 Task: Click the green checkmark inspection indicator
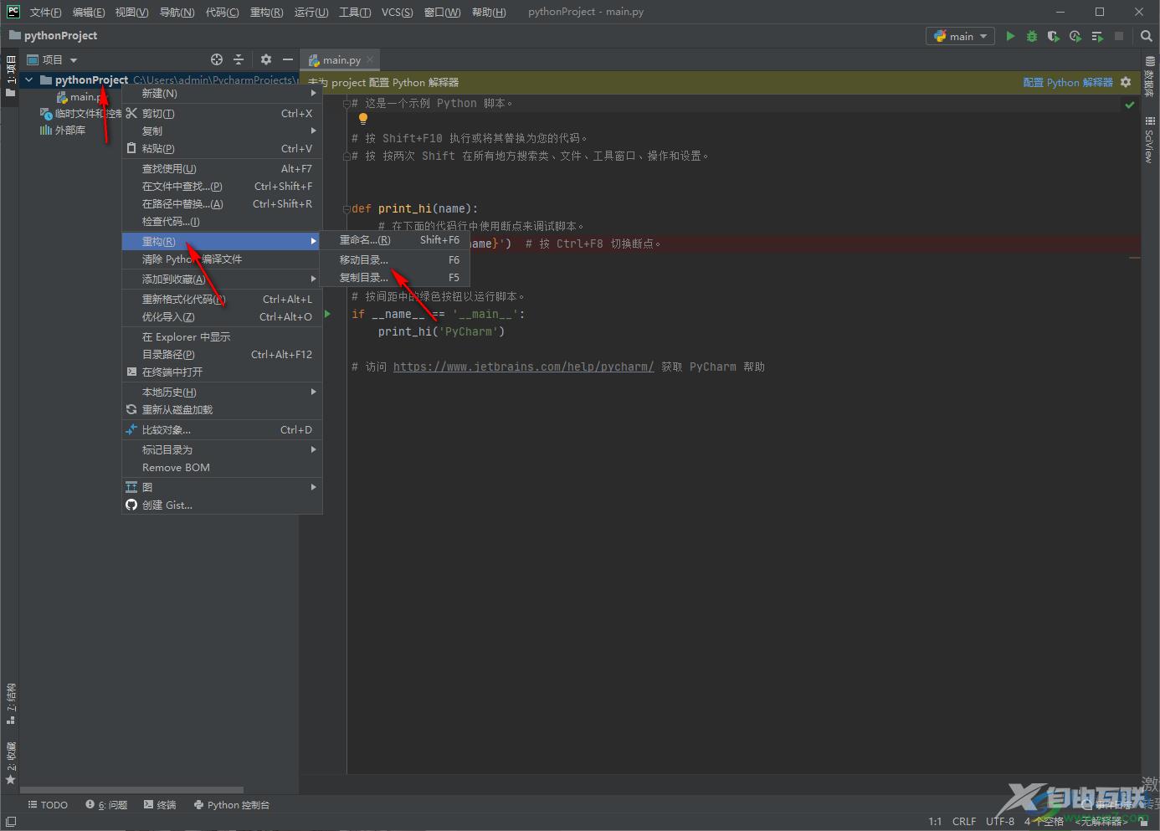pos(1130,105)
